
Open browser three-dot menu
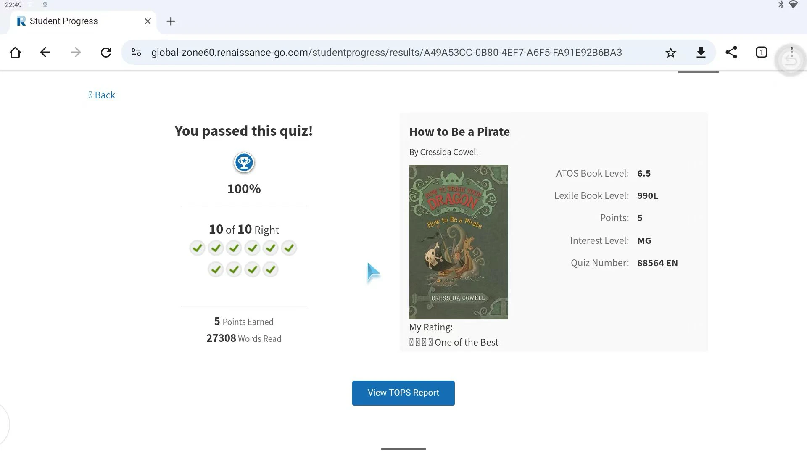(x=791, y=53)
